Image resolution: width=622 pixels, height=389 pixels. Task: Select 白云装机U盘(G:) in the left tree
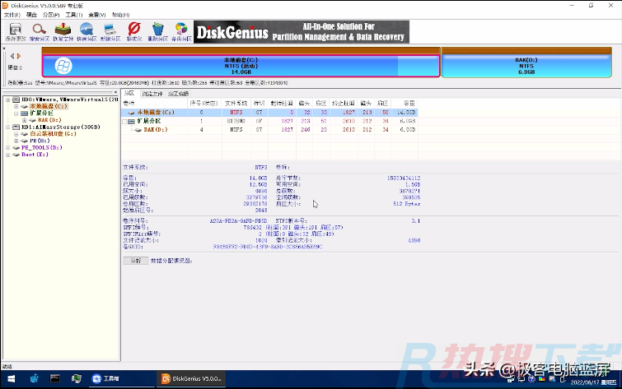tap(53, 134)
